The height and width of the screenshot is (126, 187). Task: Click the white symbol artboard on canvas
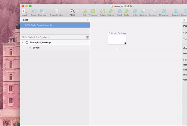pyautogui.click(x=117, y=40)
